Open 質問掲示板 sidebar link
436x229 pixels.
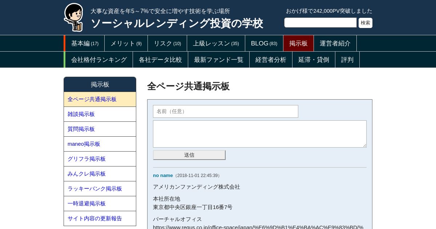(x=100, y=129)
